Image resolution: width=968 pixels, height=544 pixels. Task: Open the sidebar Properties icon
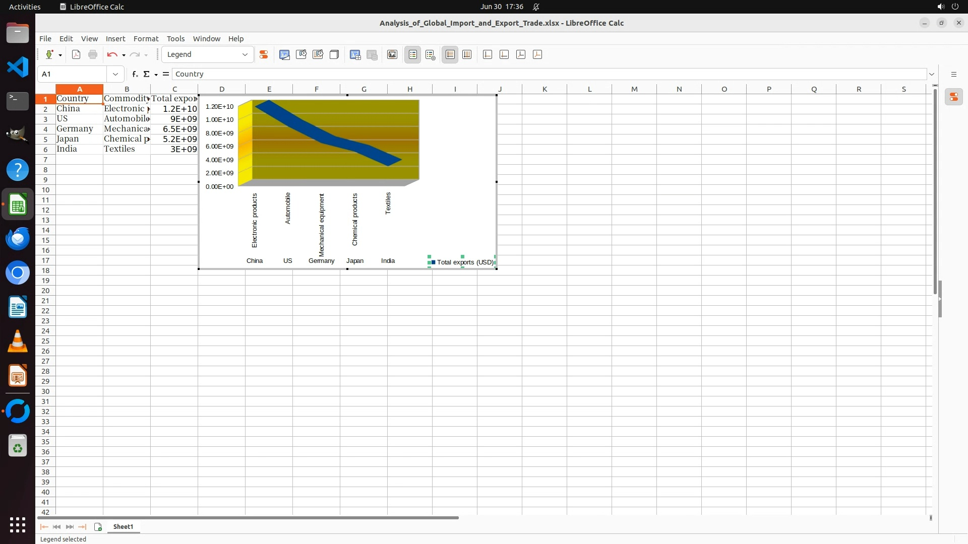[x=953, y=97]
